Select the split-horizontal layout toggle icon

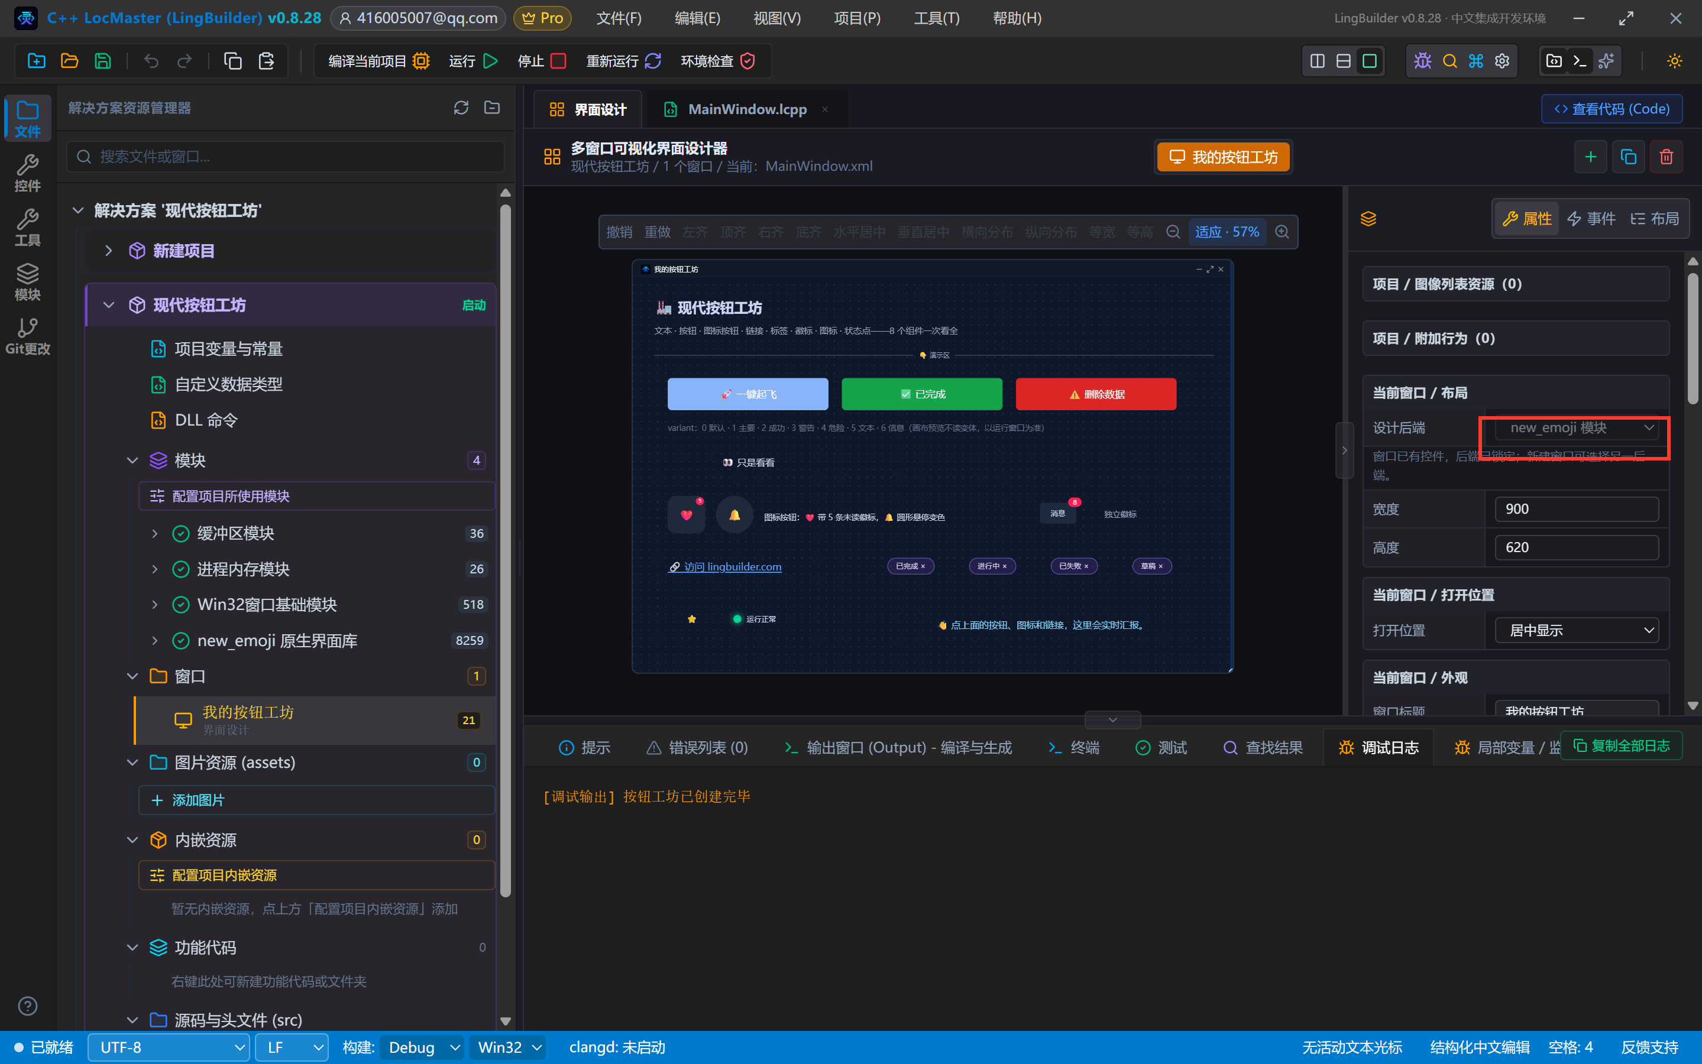tap(1344, 61)
